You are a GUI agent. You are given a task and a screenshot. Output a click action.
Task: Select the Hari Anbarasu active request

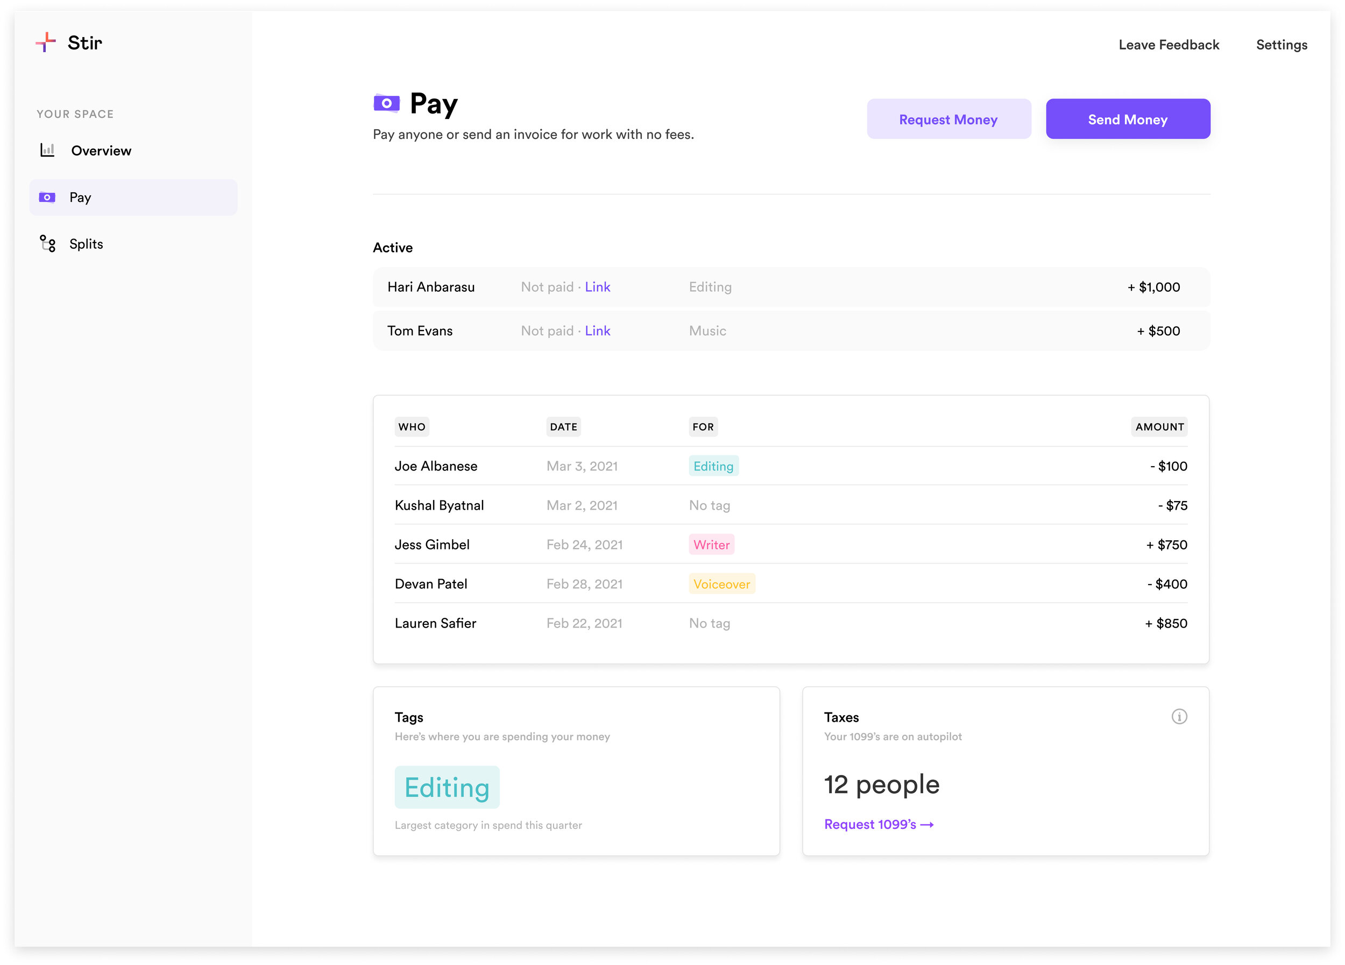791,287
